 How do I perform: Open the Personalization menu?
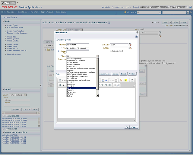118,7
